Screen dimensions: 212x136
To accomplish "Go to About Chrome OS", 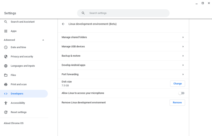I will 14,123.
